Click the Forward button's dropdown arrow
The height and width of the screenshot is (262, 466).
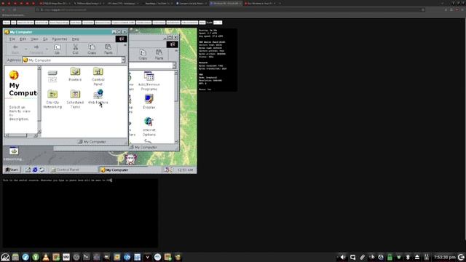tap(47, 49)
